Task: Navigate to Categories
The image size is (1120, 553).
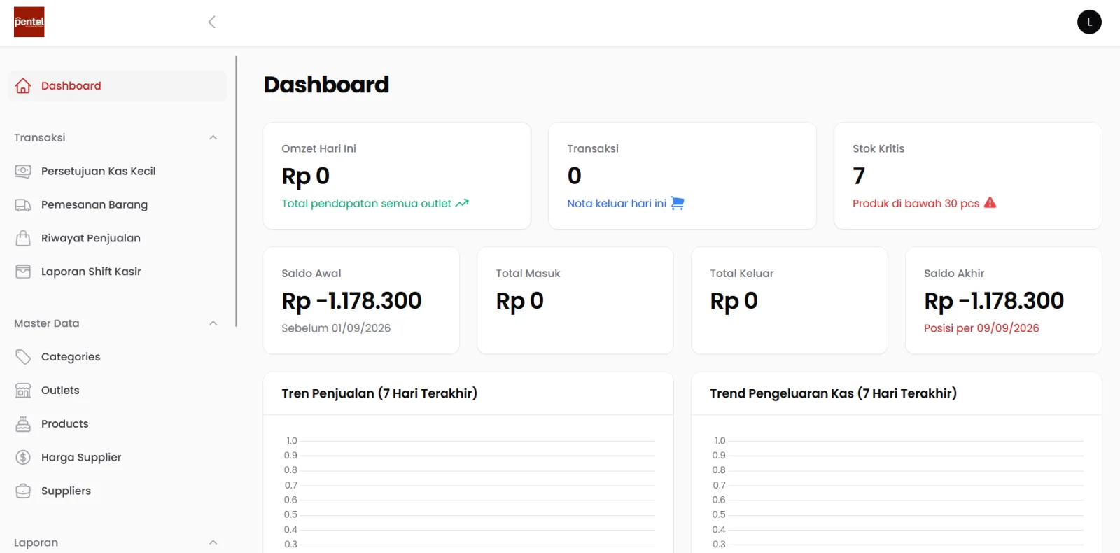Action: point(118,357)
